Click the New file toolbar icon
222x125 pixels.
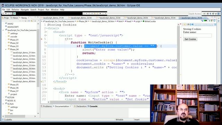pos(3,14)
